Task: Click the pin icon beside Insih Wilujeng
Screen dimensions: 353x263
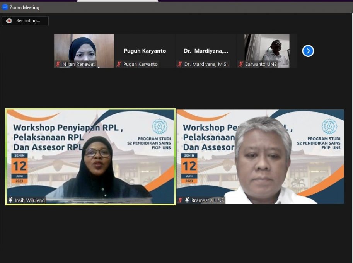Action: click(x=10, y=200)
